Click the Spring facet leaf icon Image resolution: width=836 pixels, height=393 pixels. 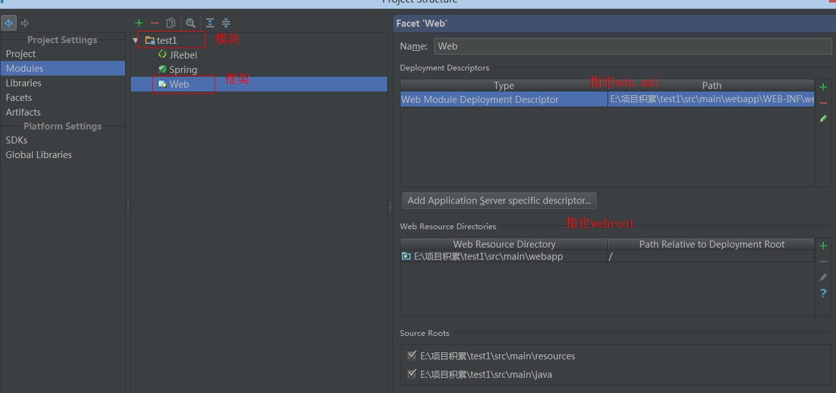[x=163, y=69]
